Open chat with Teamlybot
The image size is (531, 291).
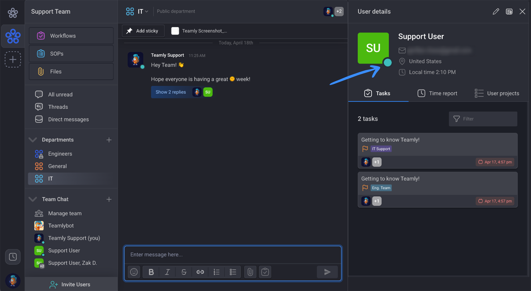(x=61, y=226)
